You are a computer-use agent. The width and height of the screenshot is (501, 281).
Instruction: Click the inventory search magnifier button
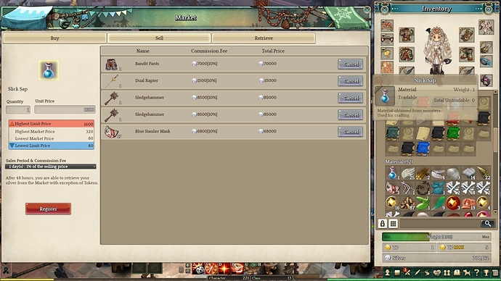(488, 224)
